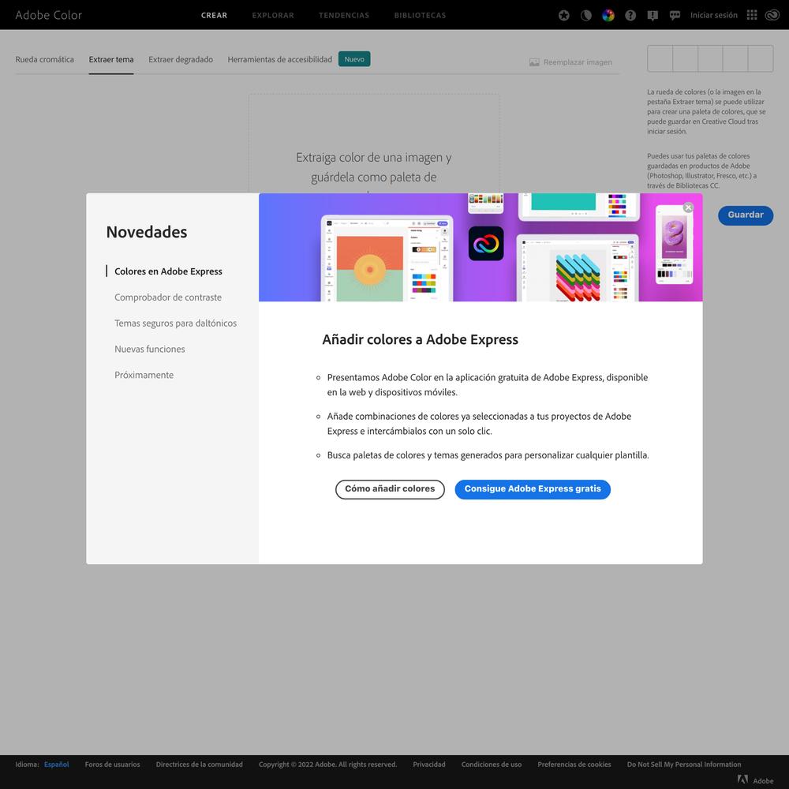Open the chat bubble icon in the header
The width and height of the screenshot is (789, 789).
click(675, 16)
